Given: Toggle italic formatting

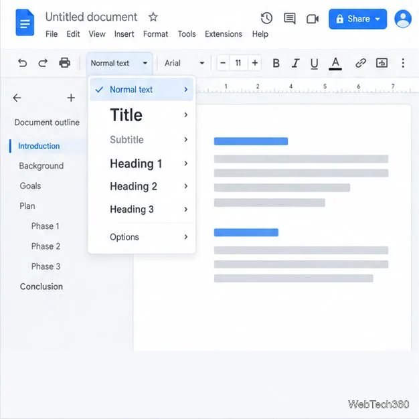Looking at the screenshot, I should 295,63.
